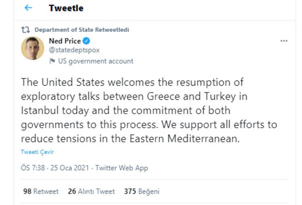This screenshot has width=302, height=205.
Task: Click the government account flag icon
Action: [52, 61]
